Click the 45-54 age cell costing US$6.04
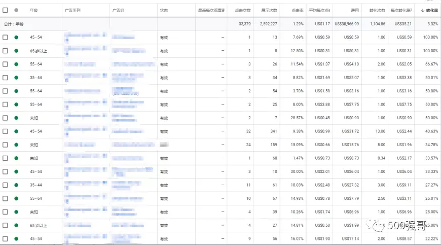Viewport: 441px width, 245px height. pos(36,171)
